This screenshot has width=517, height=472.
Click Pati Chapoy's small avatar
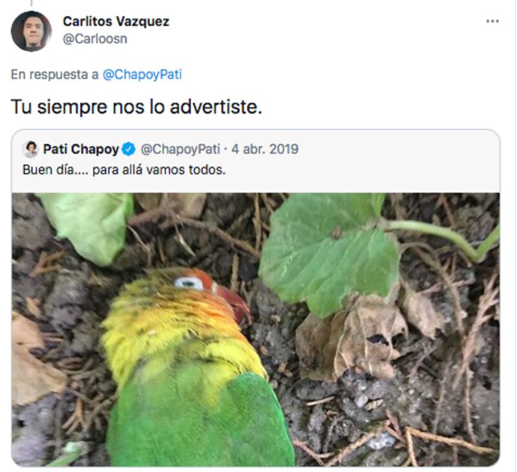pos(30,149)
